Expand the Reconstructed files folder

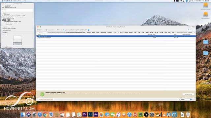(x=38, y=38)
